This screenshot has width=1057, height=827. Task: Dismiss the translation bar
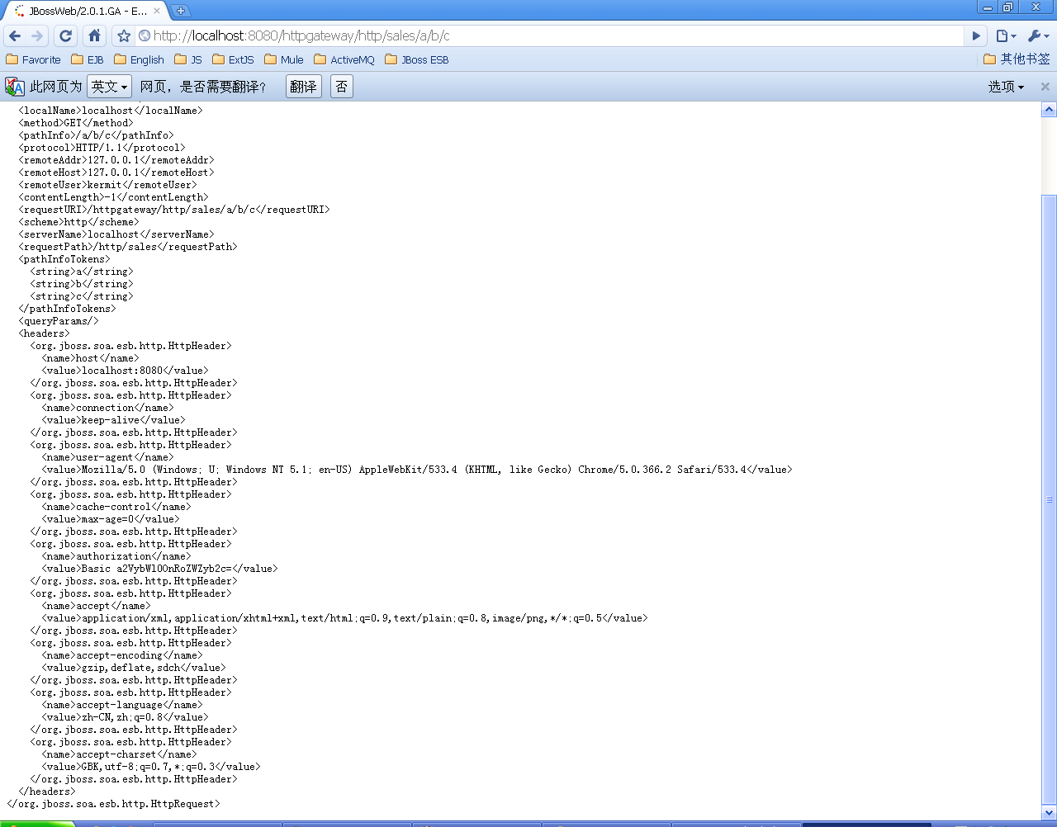pyautogui.click(x=1045, y=87)
